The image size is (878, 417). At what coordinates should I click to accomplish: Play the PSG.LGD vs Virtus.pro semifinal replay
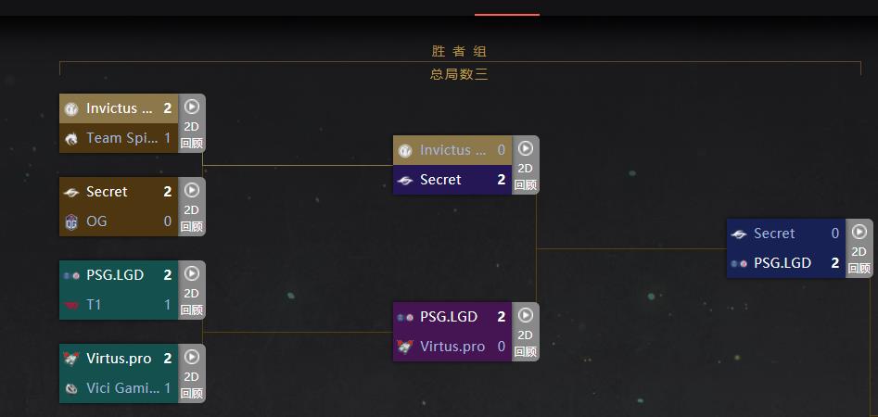526,315
